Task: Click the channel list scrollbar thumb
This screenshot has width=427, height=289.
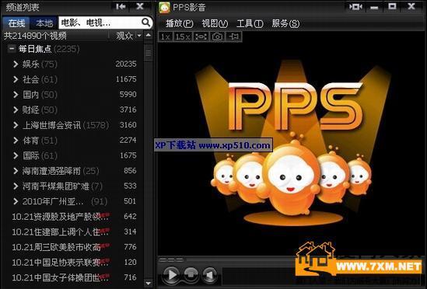Action: coord(148,52)
